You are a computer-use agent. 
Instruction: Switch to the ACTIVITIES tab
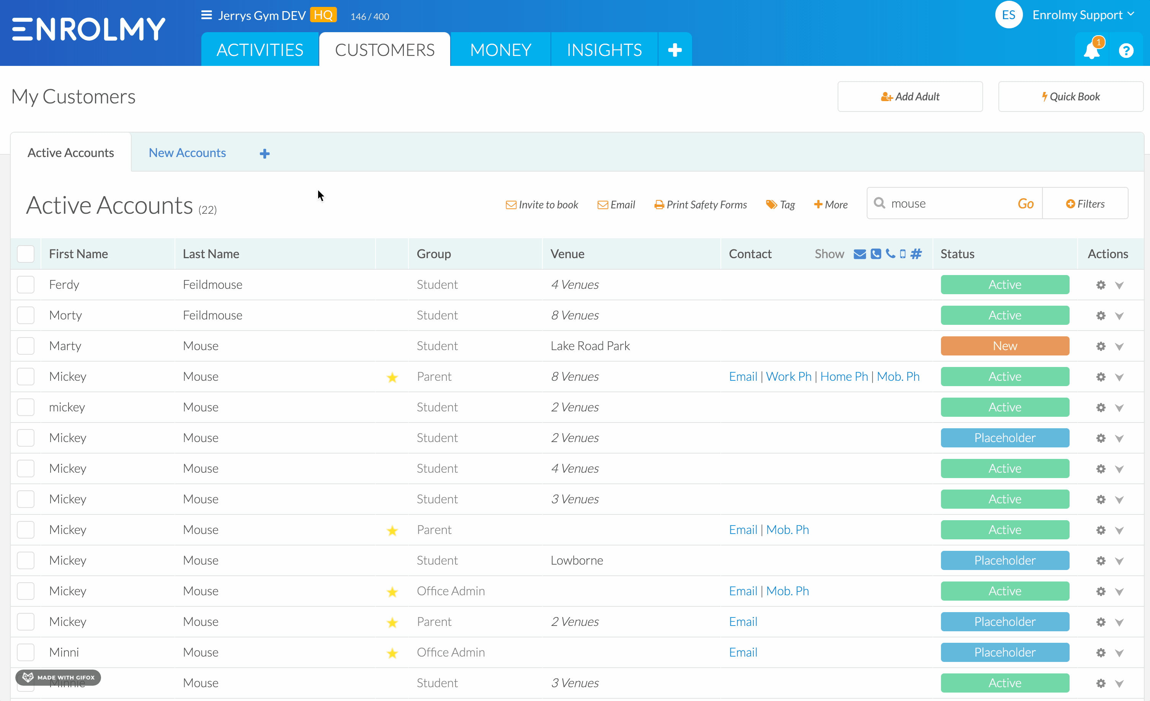tap(260, 49)
